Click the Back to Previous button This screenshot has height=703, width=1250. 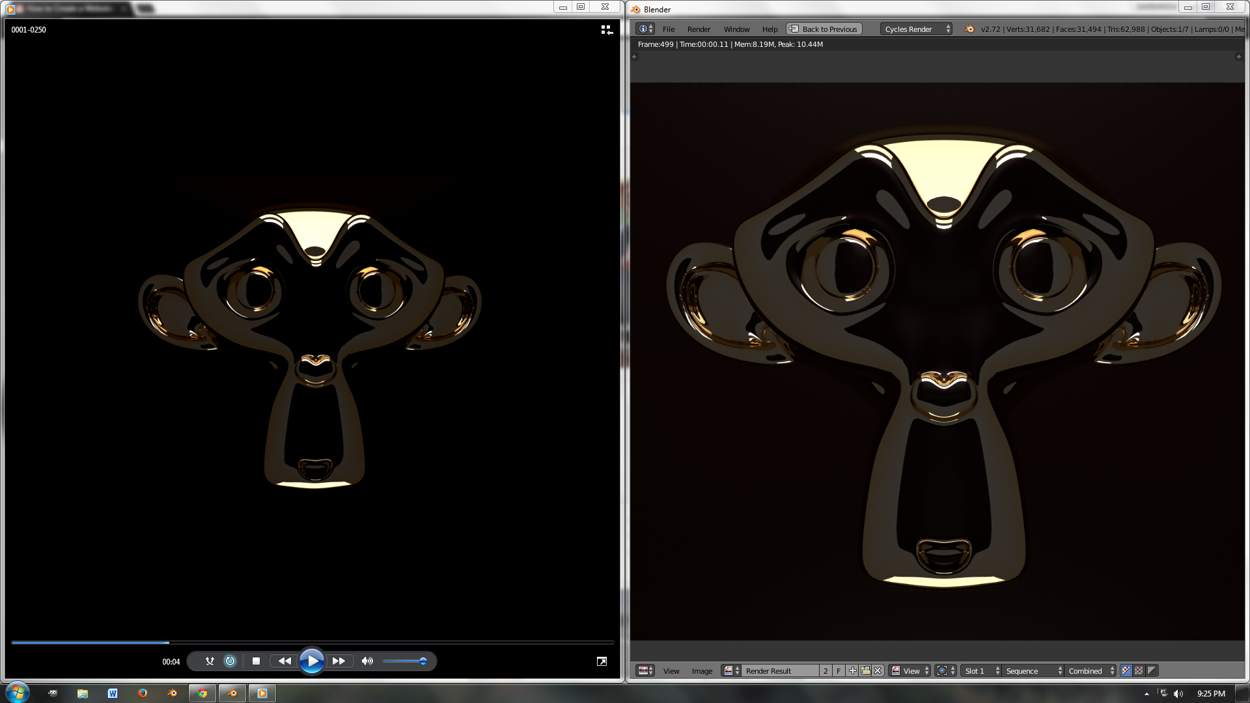824,29
